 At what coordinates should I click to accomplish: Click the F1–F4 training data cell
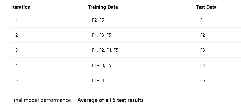98,80
